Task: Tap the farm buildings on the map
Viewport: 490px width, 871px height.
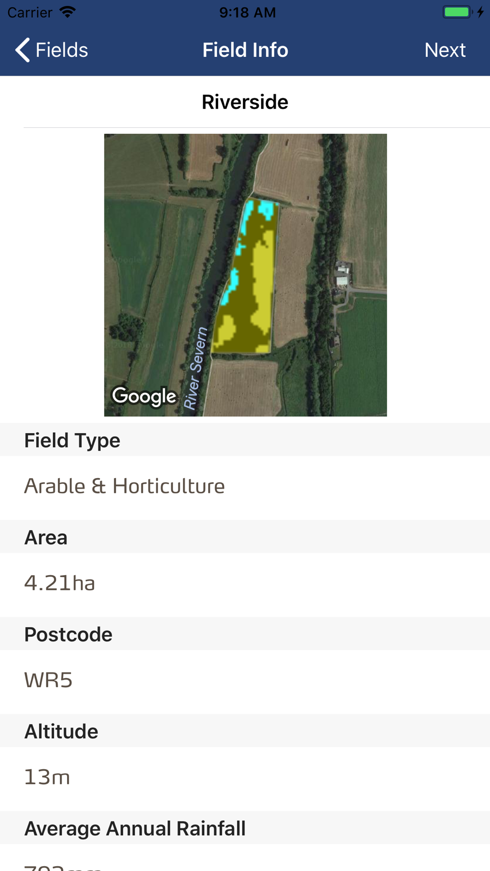Action: [343, 275]
